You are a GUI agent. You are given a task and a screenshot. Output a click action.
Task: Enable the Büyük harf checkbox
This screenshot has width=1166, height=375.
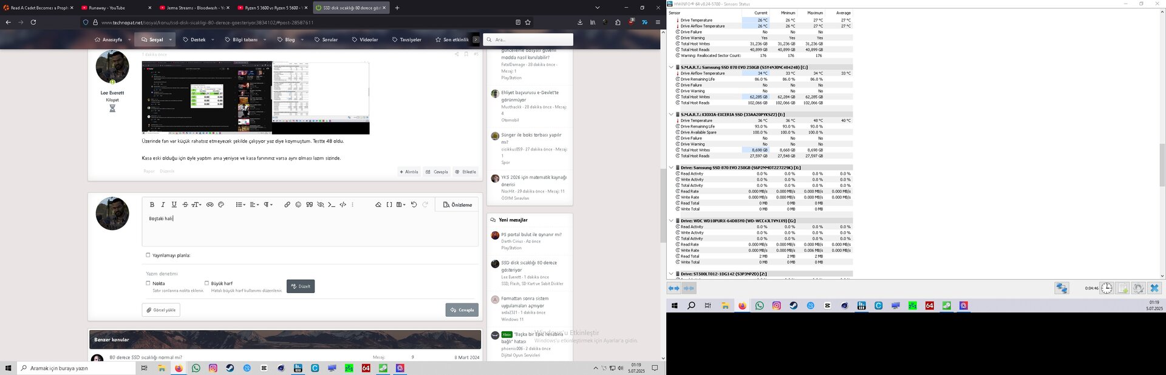tap(206, 283)
